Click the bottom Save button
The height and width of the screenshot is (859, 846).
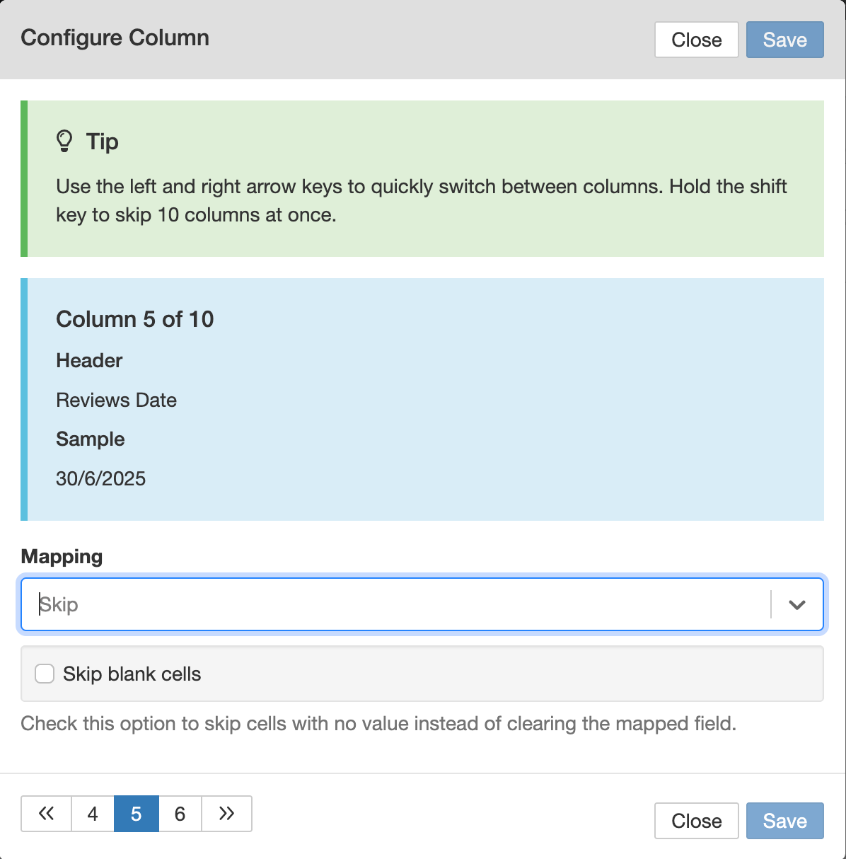click(x=784, y=821)
